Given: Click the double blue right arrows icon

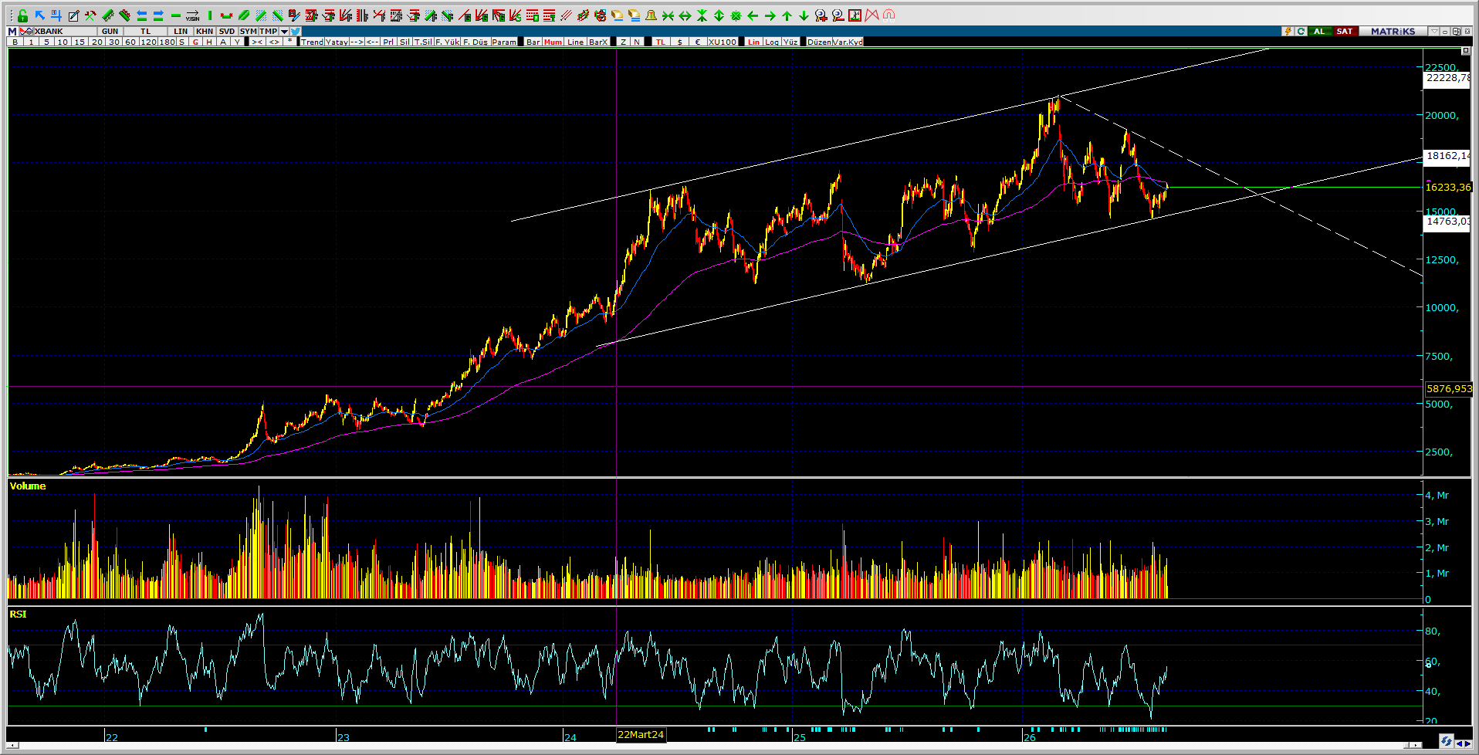Looking at the screenshot, I should (158, 15).
